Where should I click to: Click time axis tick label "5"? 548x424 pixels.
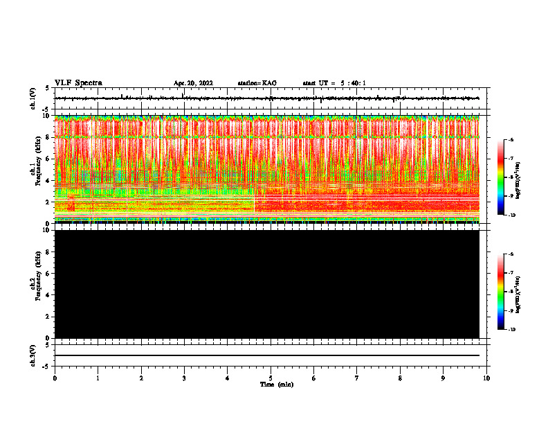coord(271,378)
